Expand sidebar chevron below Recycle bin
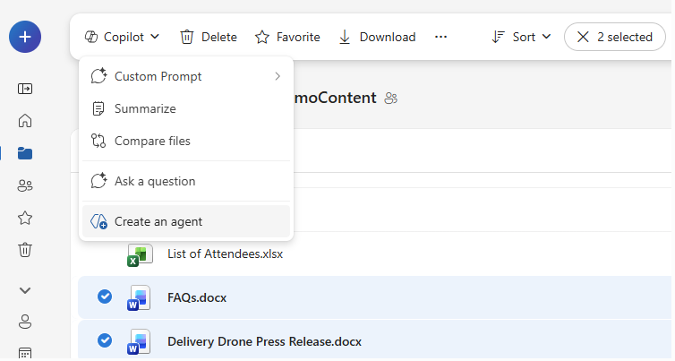The image size is (675, 361). tap(25, 290)
